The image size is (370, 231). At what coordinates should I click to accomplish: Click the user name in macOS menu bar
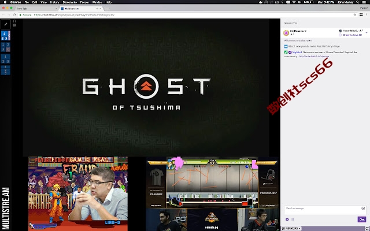(x=345, y=2)
